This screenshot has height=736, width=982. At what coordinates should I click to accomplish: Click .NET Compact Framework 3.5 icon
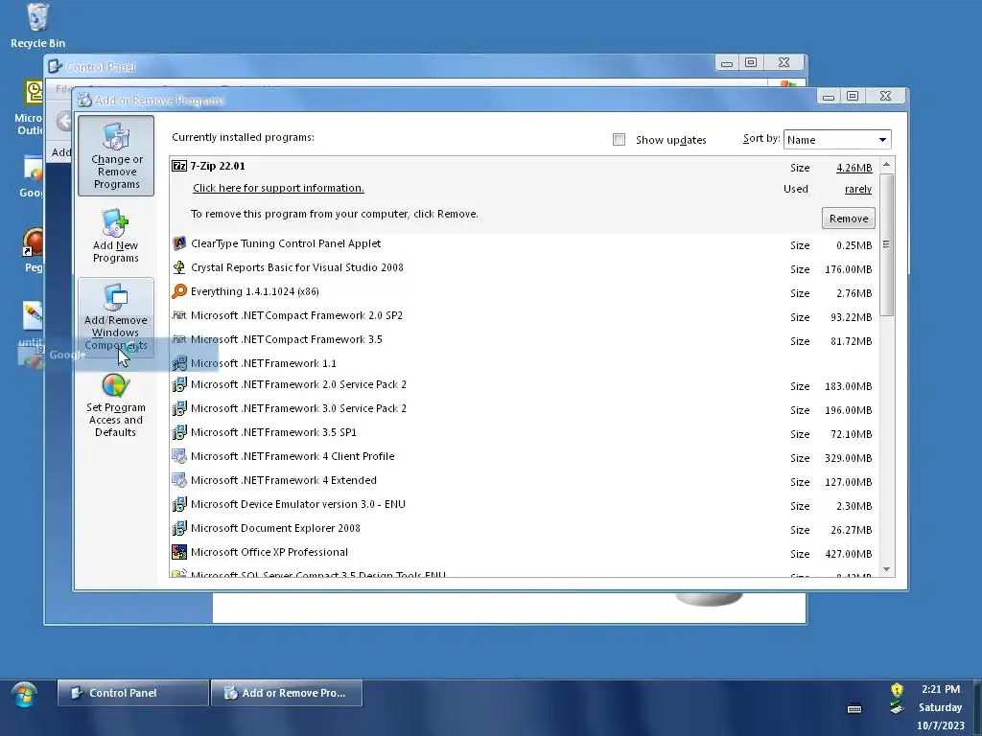pyautogui.click(x=179, y=339)
